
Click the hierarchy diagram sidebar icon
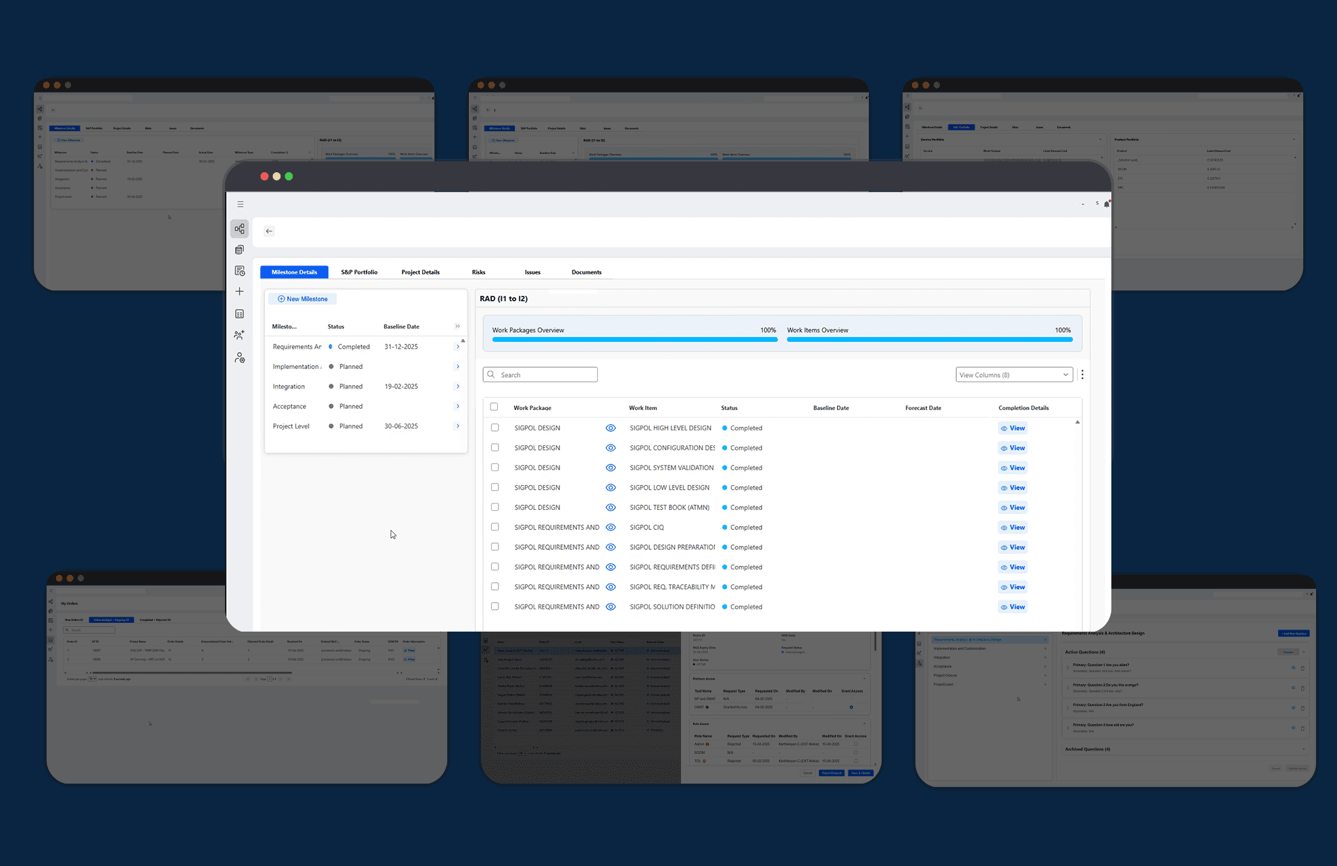[x=239, y=229]
